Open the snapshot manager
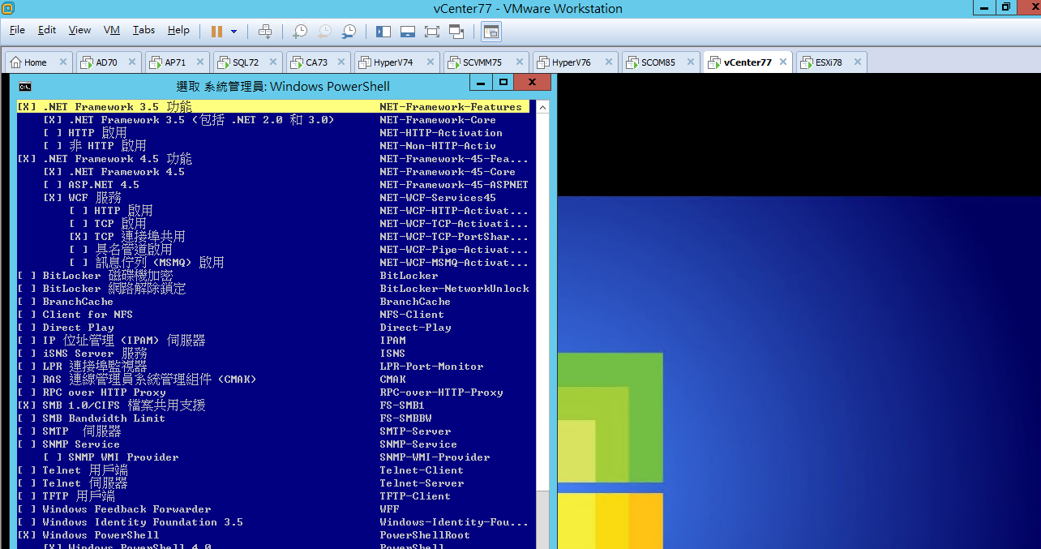The image size is (1041, 549). 349,32
